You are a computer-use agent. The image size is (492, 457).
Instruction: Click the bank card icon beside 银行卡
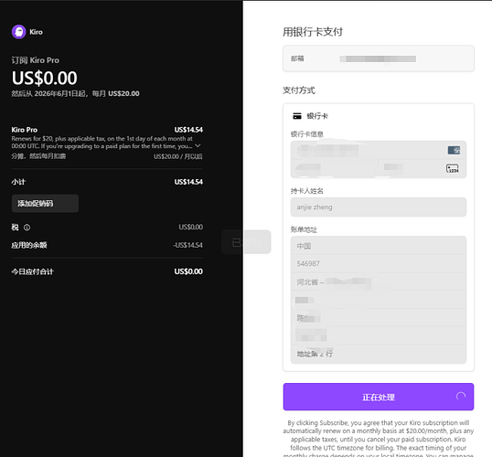297,116
